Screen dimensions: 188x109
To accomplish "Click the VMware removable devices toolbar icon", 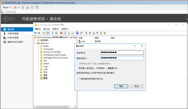I will click(28, 7).
